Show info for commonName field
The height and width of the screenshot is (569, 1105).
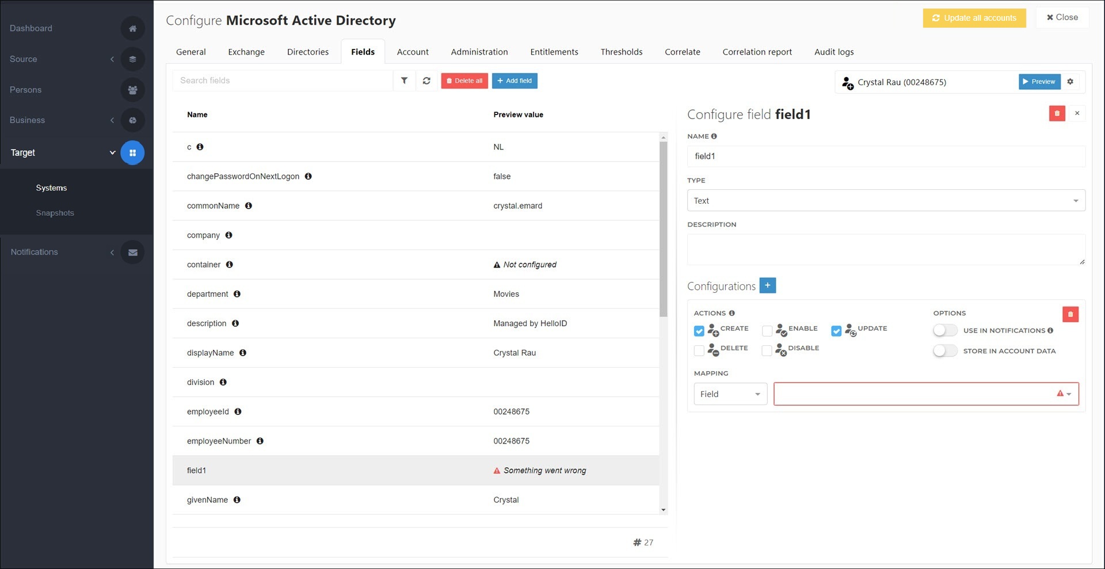pyautogui.click(x=248, y=205)
